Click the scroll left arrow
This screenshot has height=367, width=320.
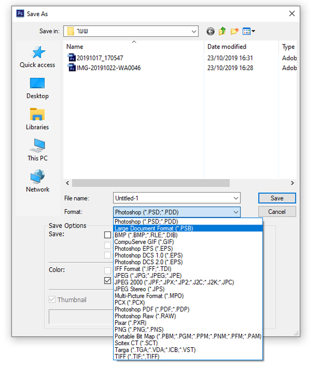[68, 183]
